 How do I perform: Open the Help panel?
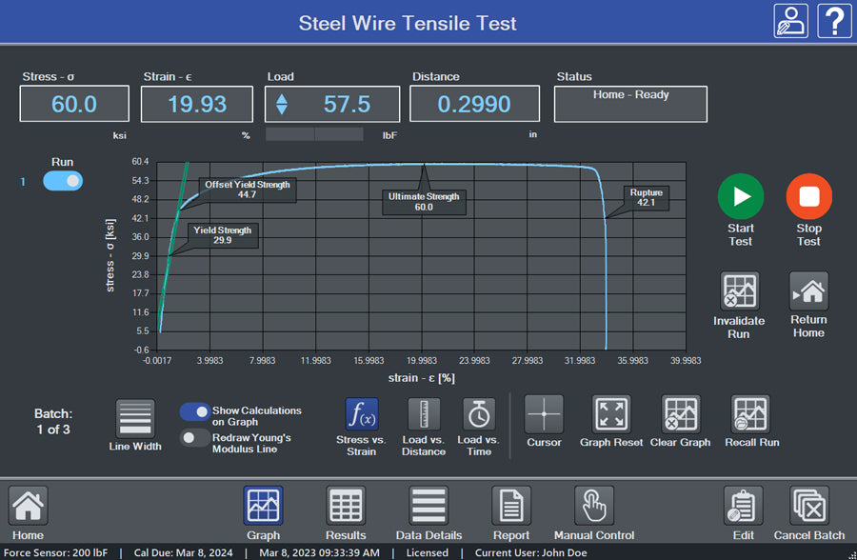coord(834,21)
